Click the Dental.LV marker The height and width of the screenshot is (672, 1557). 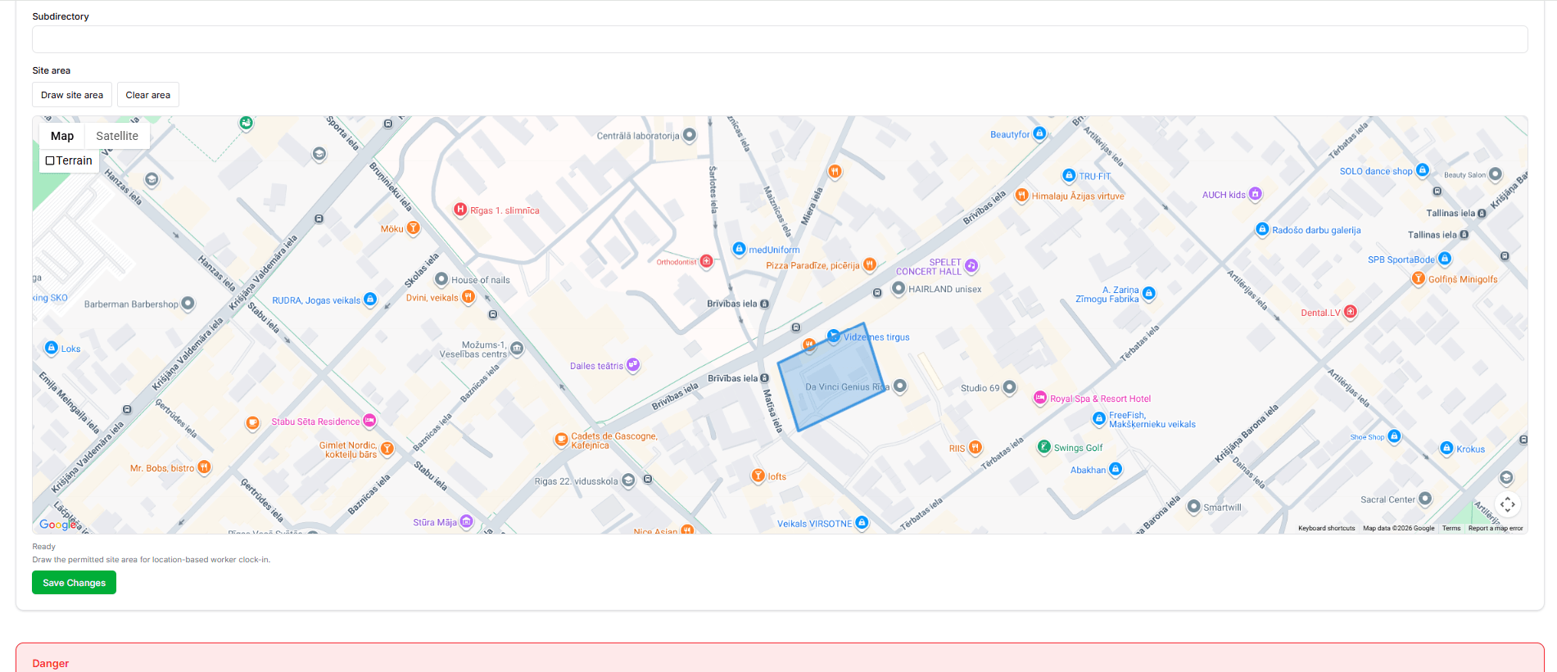coord(1351,312)
